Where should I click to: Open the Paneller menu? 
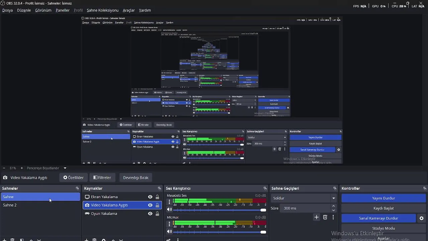63,10
